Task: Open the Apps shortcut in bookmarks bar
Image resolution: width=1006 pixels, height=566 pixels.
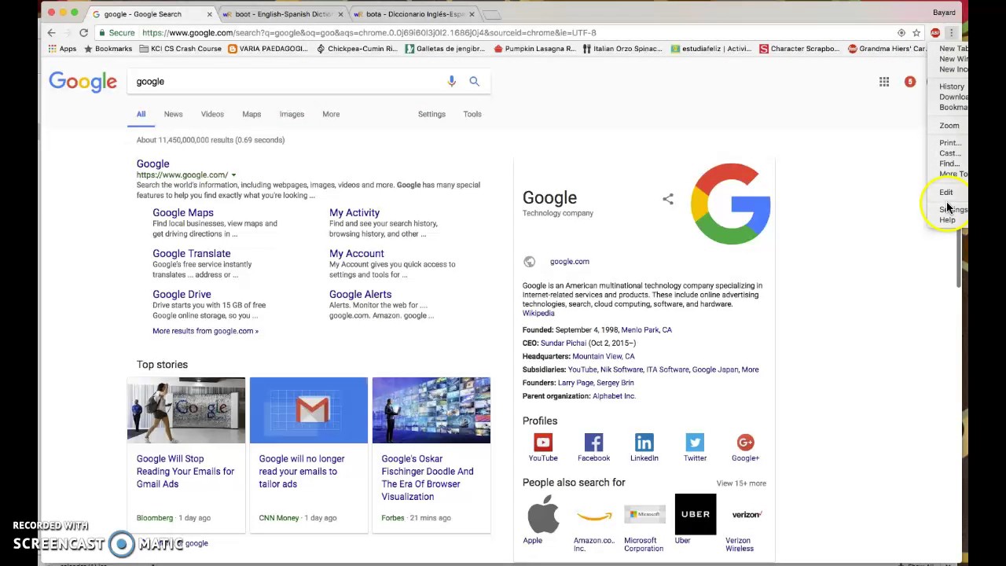Action: (x=62, y=49)
